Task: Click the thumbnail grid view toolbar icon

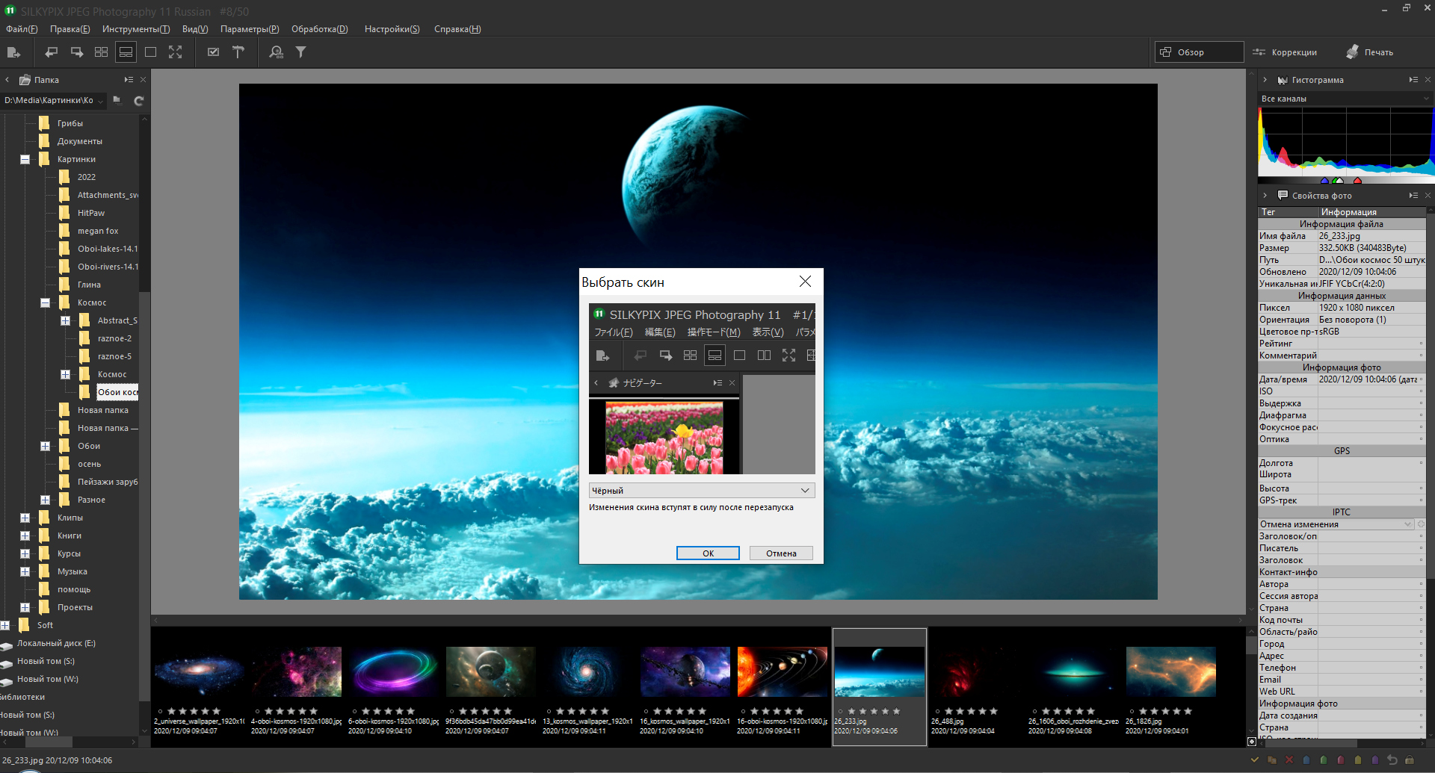Action: (x=101, y=52)
